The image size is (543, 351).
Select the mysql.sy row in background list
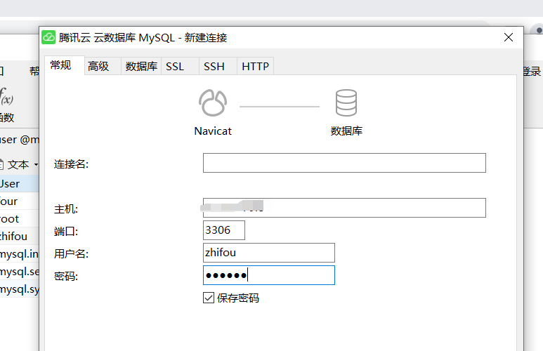coord(19,289)
